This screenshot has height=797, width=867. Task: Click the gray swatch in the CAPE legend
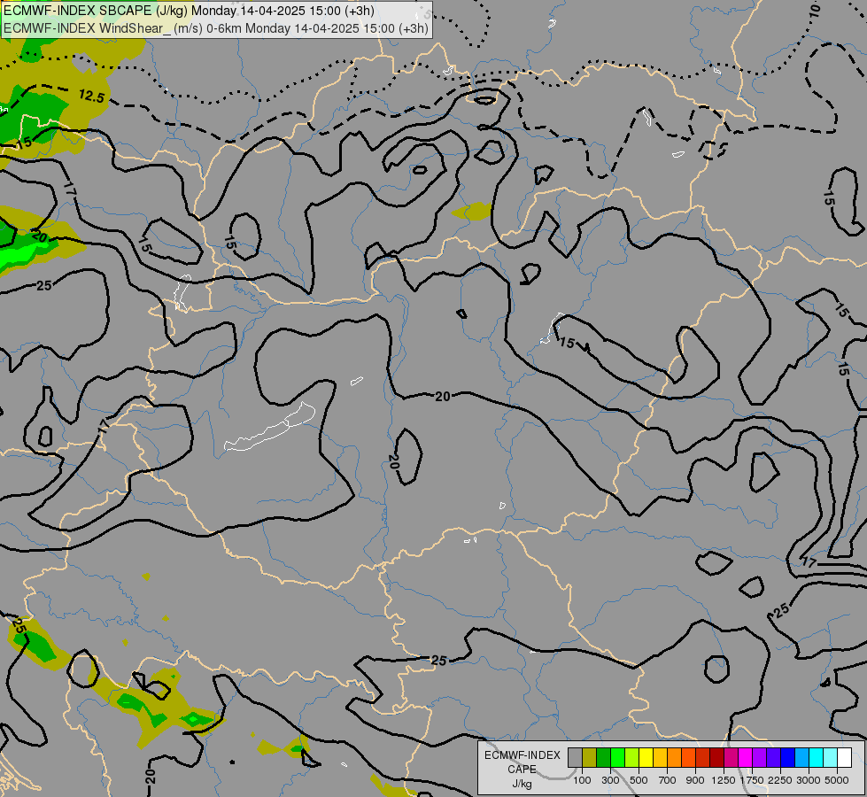coord(575,758)
